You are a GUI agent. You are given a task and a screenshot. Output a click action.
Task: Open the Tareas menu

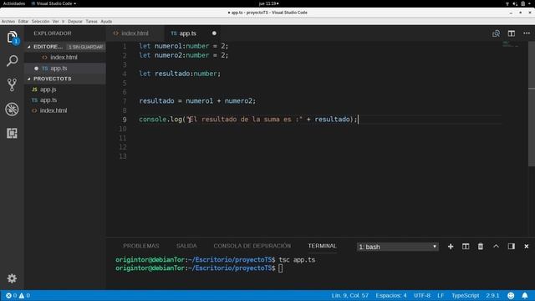[91, 22]
